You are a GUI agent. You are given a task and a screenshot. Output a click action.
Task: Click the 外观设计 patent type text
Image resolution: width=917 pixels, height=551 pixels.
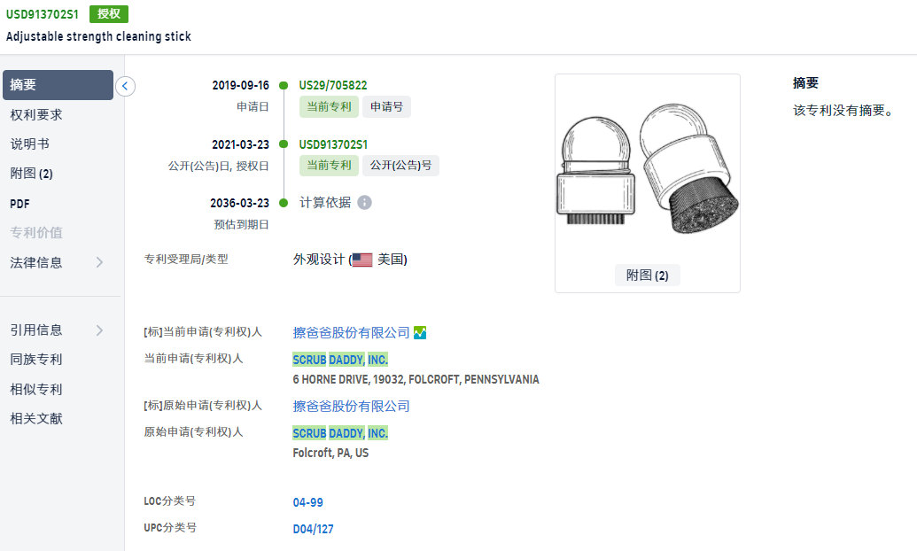(x=319, y=260)
